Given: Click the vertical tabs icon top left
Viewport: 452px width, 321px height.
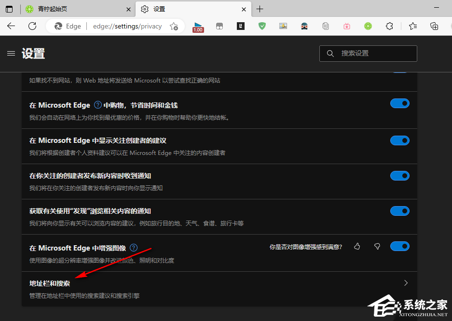Looking at the screenshot, I should coord(10,9).
